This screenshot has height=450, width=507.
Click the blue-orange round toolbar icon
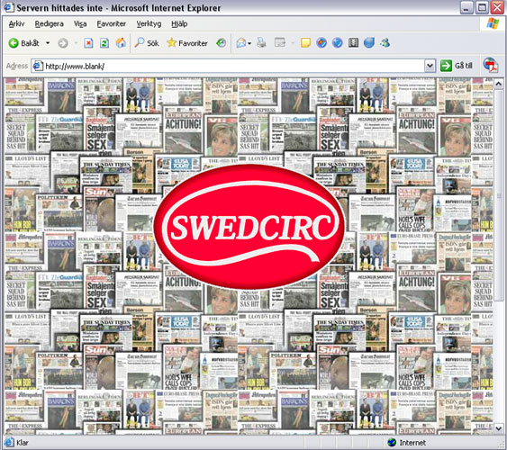(321, 43)
